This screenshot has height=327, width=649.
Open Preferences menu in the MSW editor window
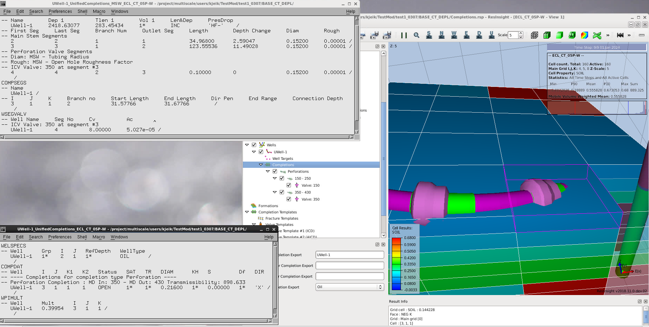click(60, 11)
